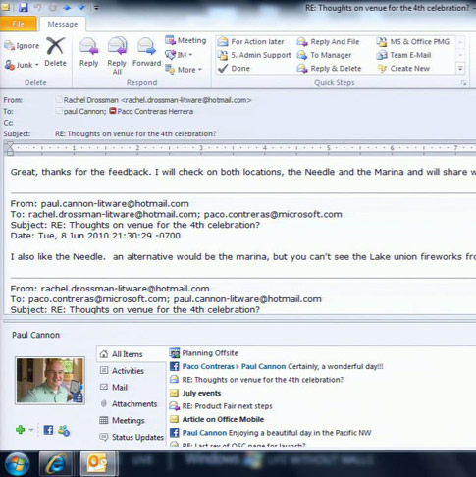Image resolution: width=476 pixels, height=477 pixels.
Task: Open the Planning Offsite meeting item
Action: click(x=204, y=353)
